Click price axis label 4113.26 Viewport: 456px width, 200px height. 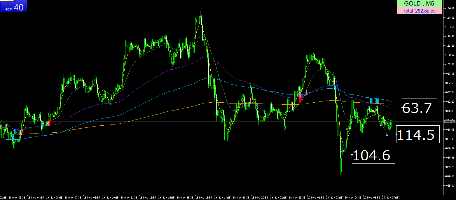pos(450,46)
